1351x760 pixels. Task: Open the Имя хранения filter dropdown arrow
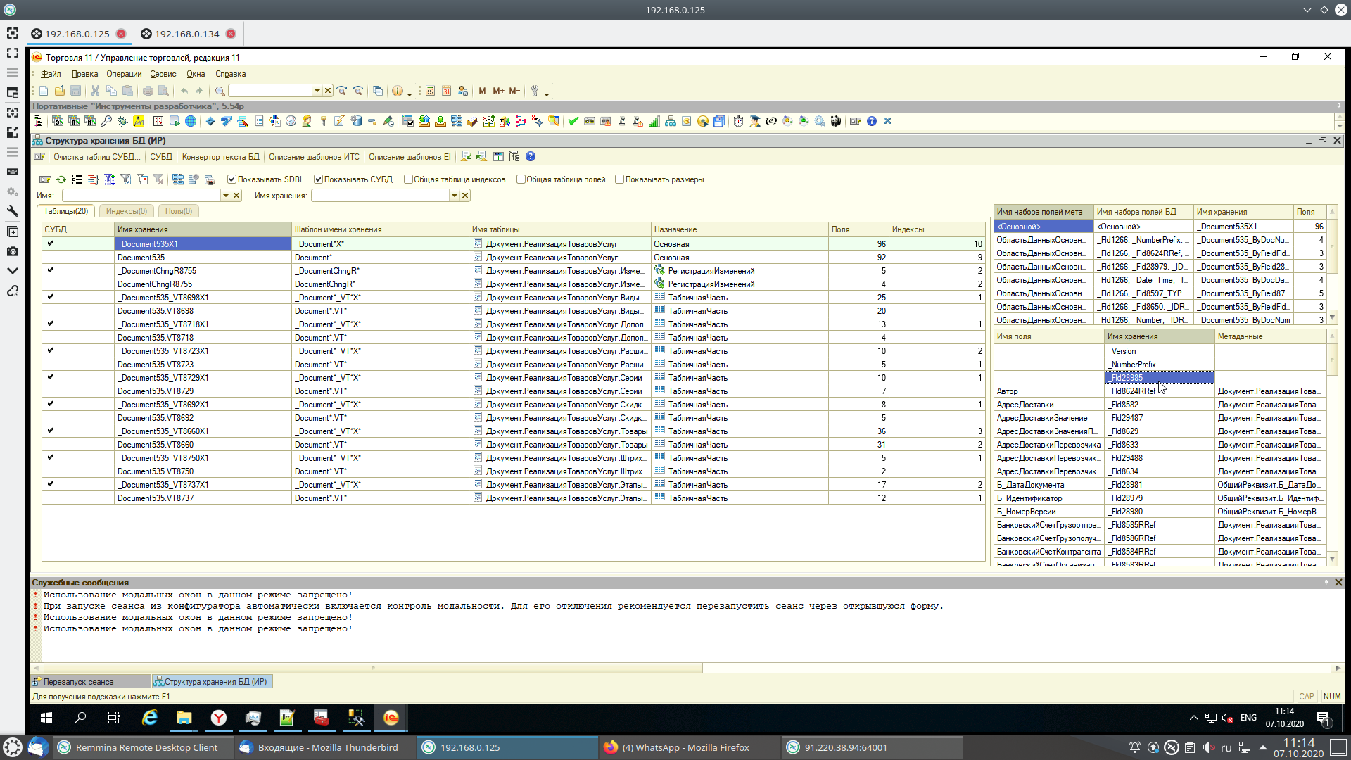pos(455,196)
